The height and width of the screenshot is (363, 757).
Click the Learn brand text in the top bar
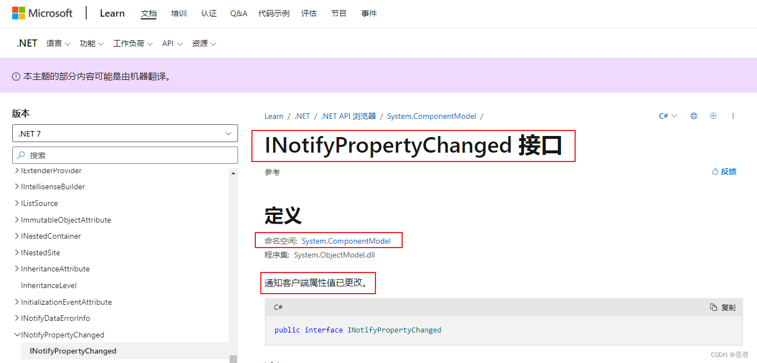click(x=112, y=13)
